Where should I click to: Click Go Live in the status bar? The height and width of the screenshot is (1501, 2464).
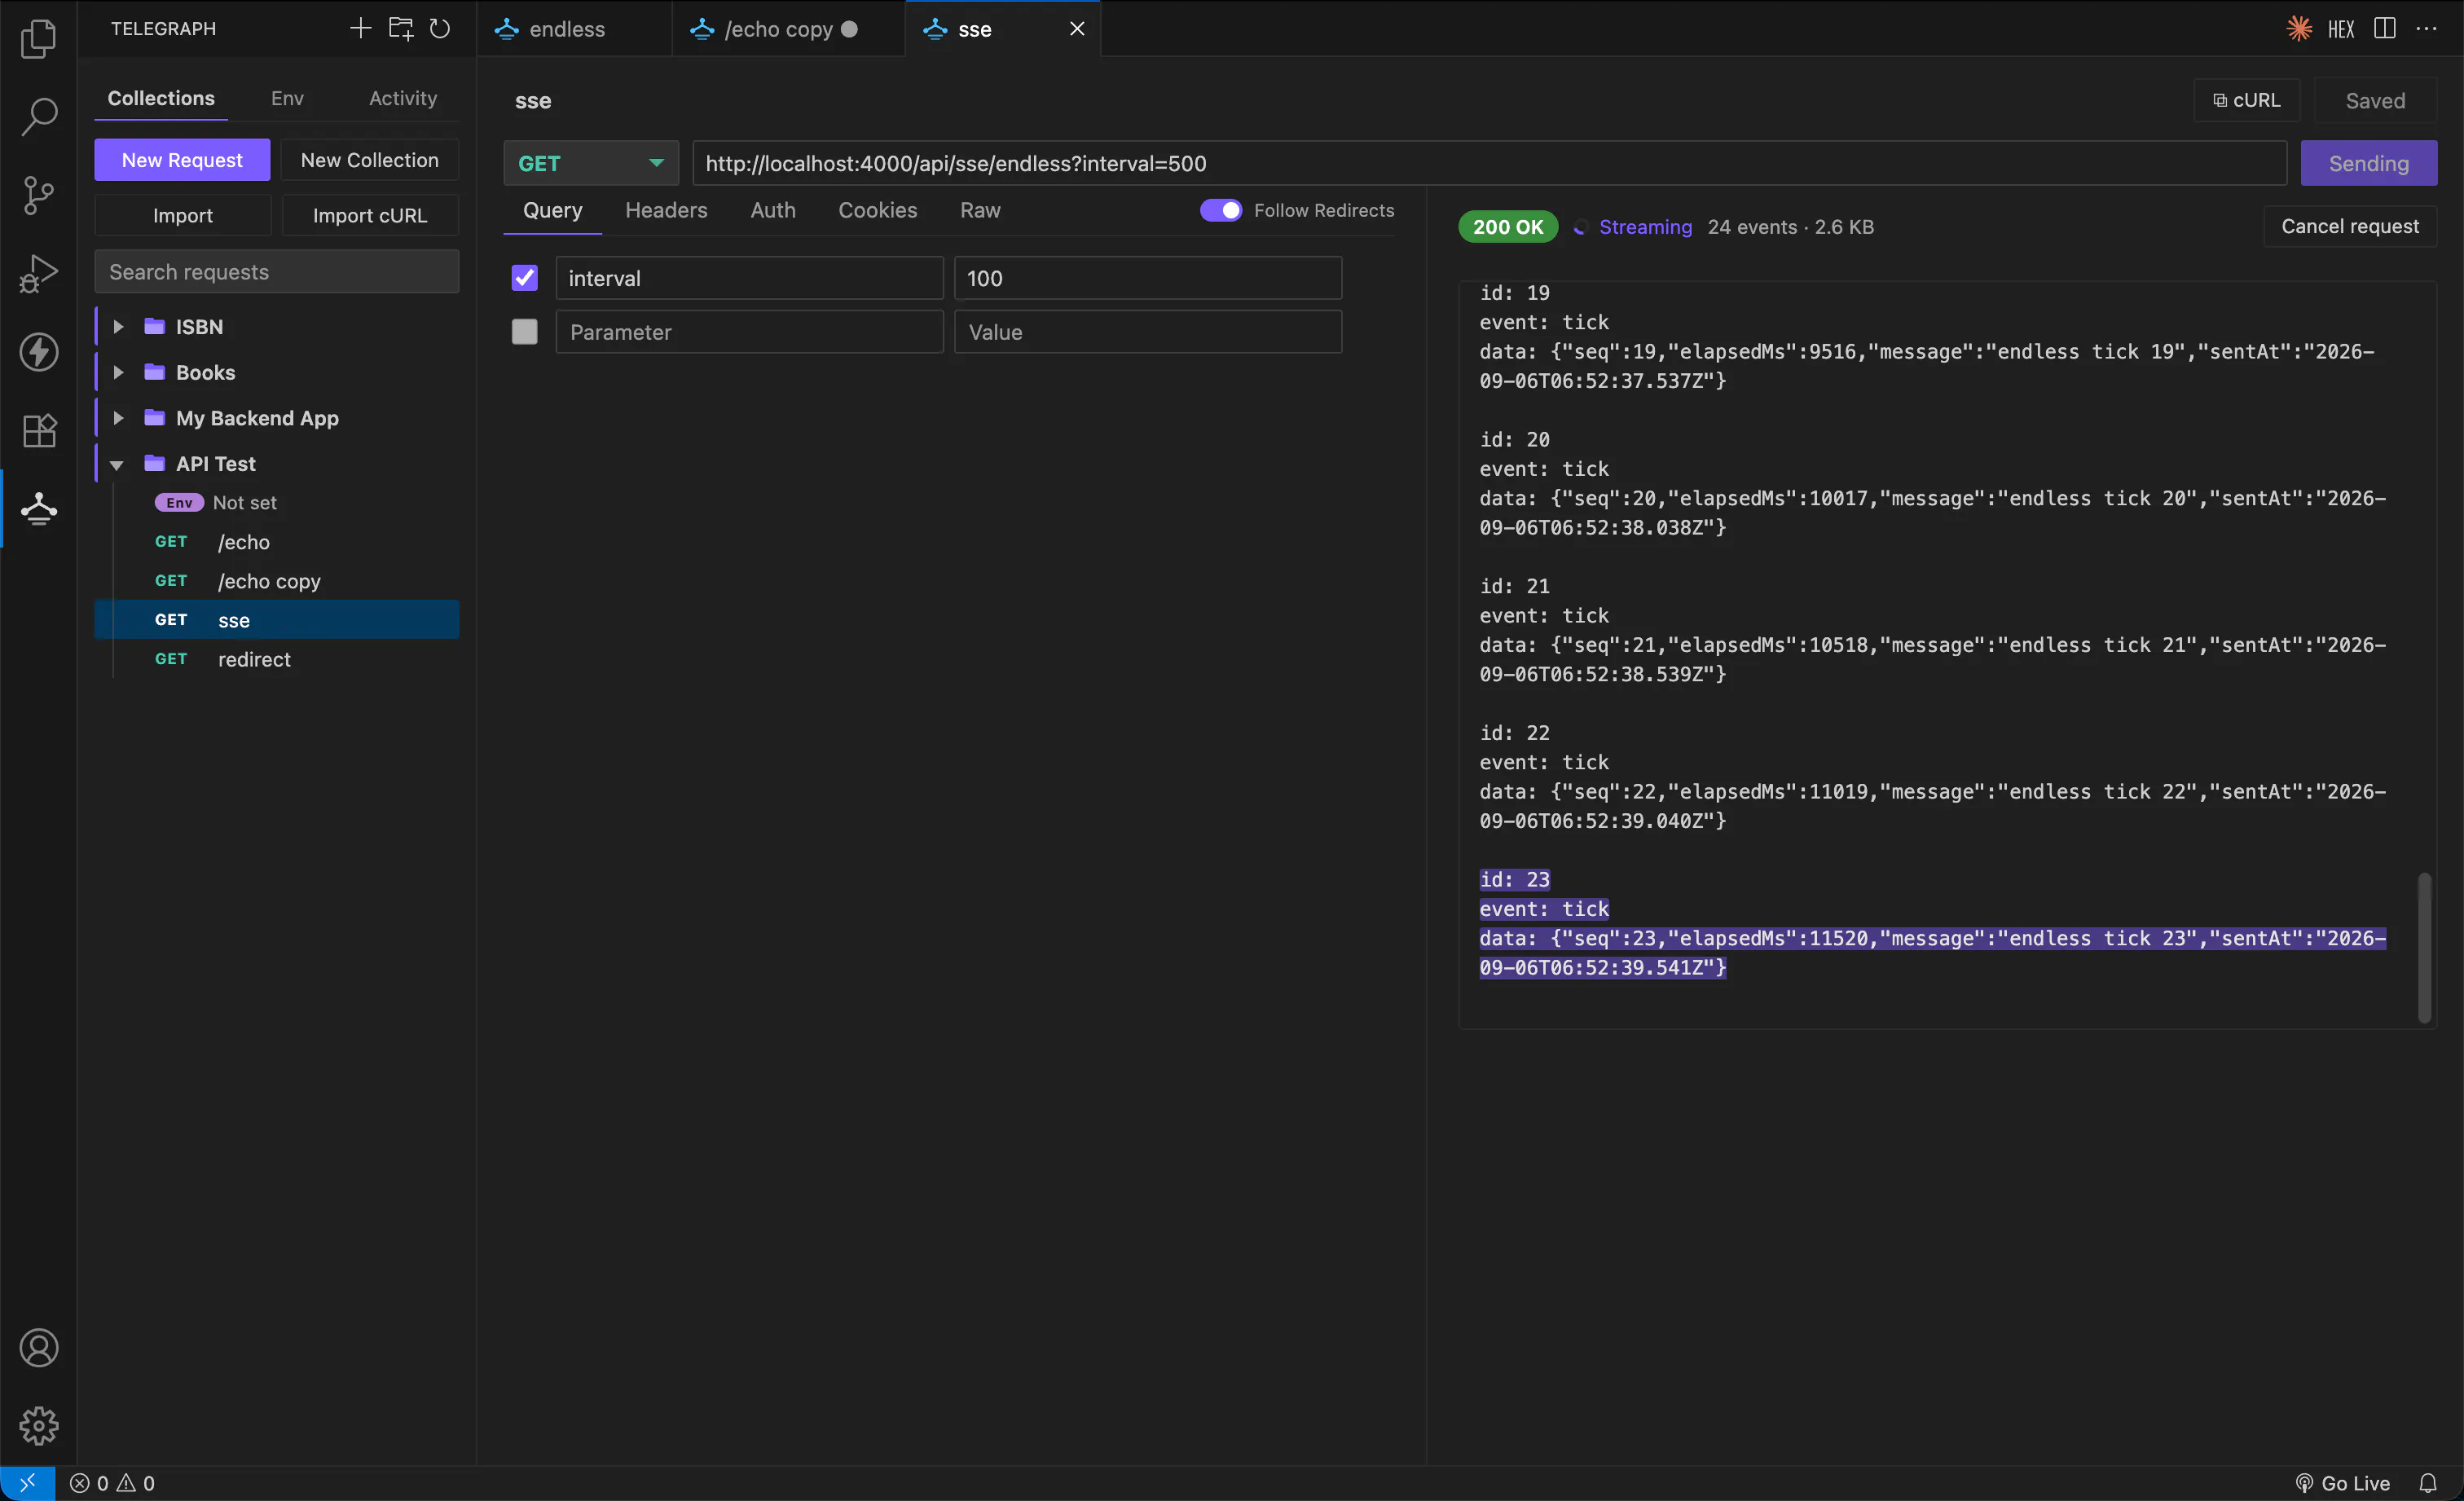(x=2342, y=1483)
